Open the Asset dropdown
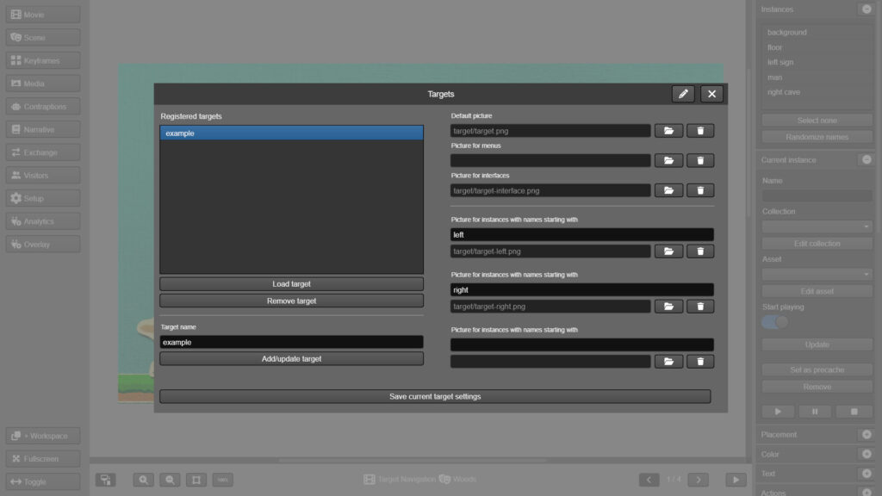This screenshot has height=496, width=882. (x=817, y=274)
